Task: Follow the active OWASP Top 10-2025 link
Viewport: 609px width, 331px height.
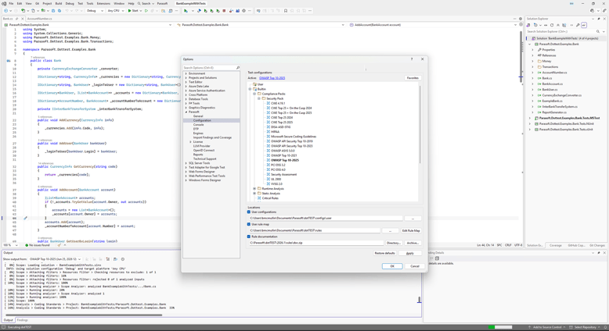Action: pos(272,78)
